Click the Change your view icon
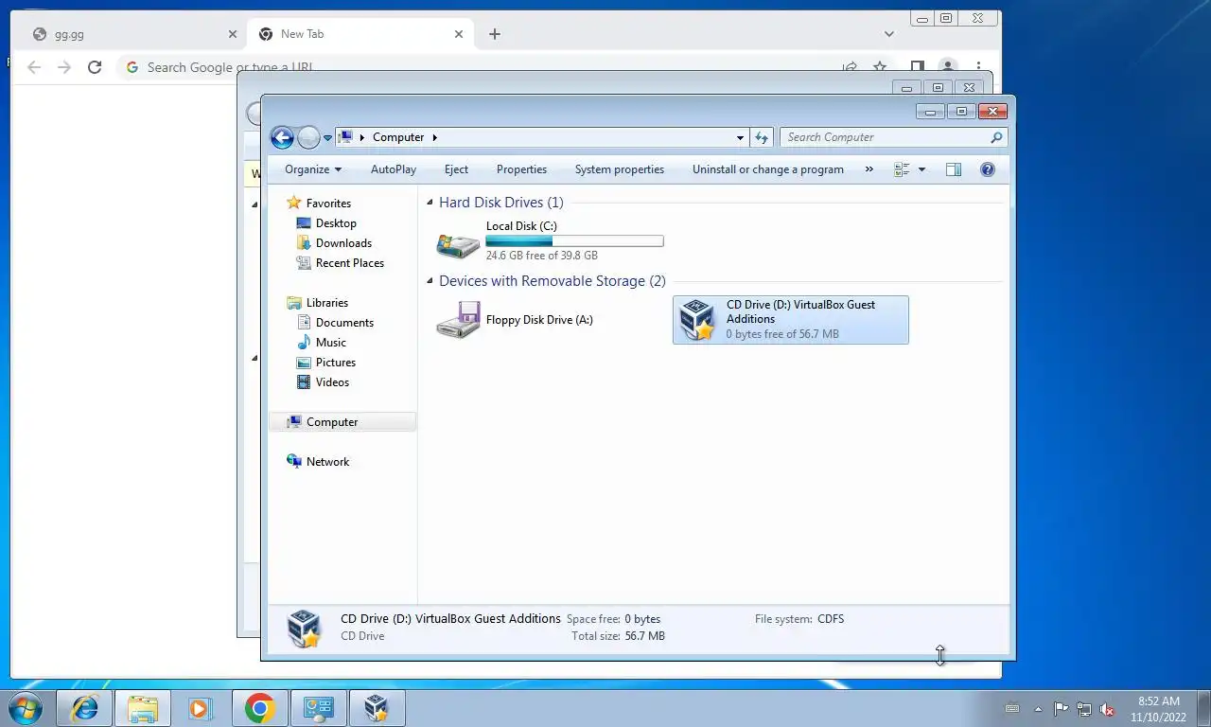The width and height of the screenshot is (1211, 727). (902, 169)
